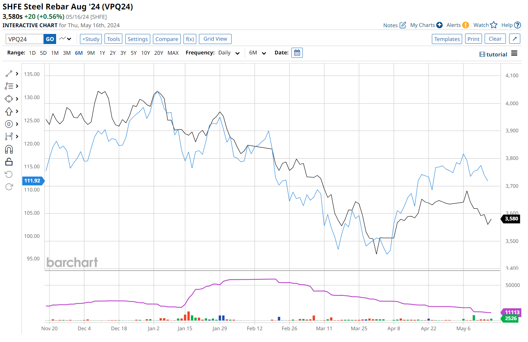
Task: Open chart type line dropdown
Action: (66, 39)
